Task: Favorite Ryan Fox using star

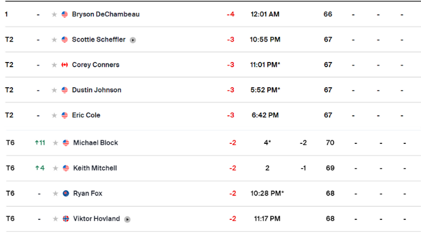Action: click(x=56, y=194)
